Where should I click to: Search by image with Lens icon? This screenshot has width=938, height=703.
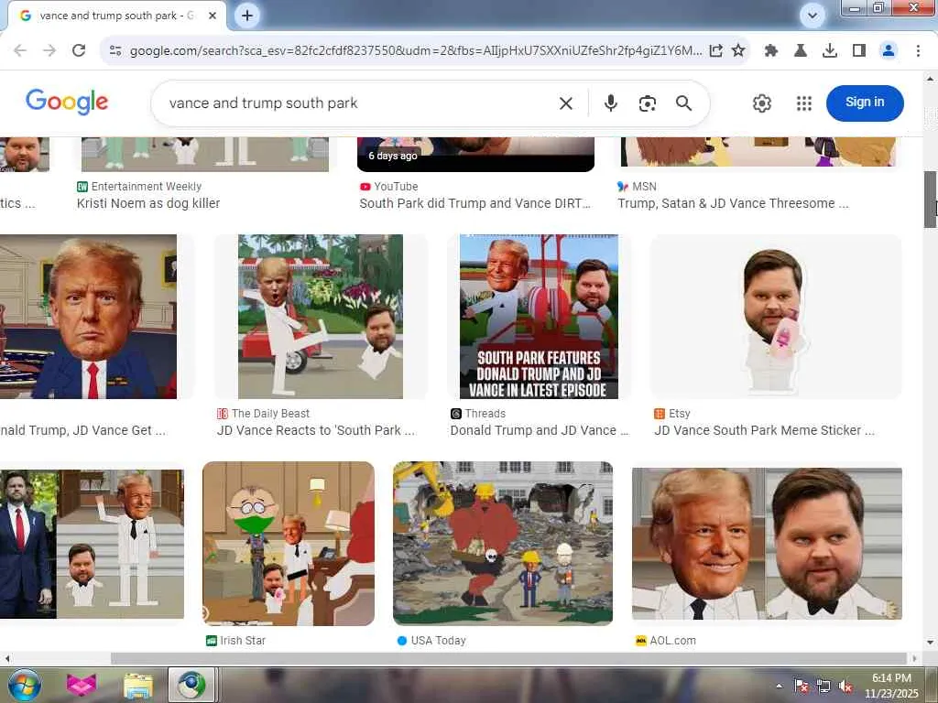tap(648, 103)
